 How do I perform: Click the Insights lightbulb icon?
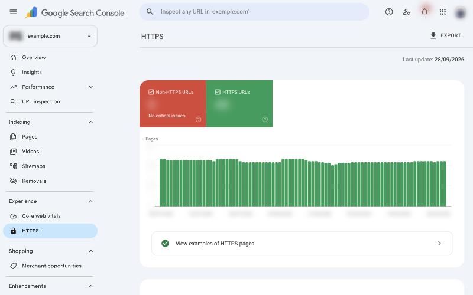pos(13,72)
